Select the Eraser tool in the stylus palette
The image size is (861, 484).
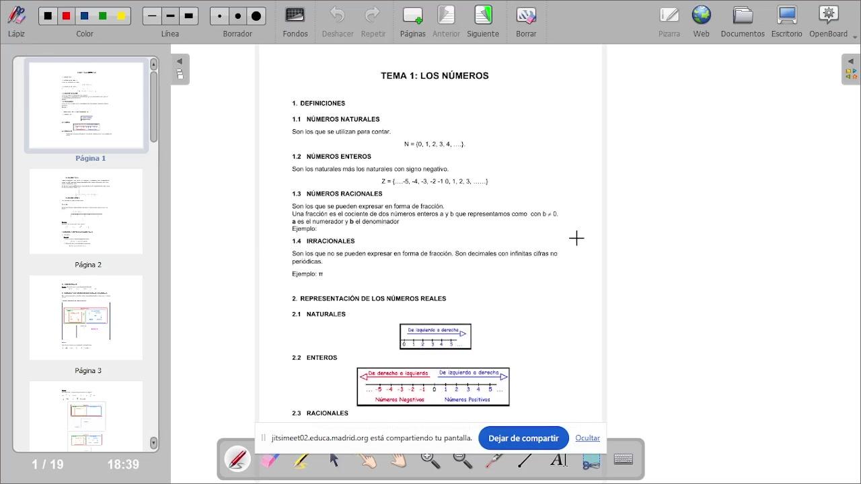270,459
